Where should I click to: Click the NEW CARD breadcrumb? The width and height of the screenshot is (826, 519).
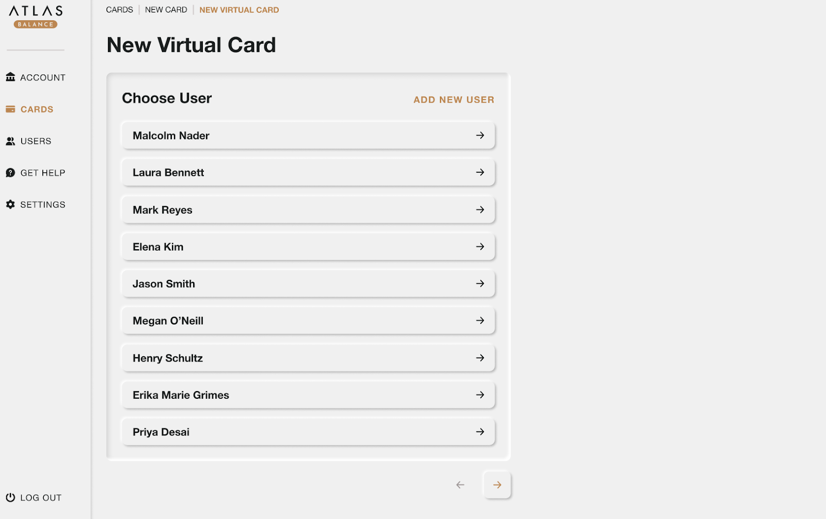tap(166, 9)
